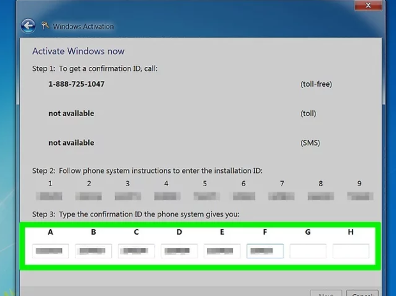Click the Step 3 instruction text
This screenshot has width=396, height=296.
pos(135,214)
